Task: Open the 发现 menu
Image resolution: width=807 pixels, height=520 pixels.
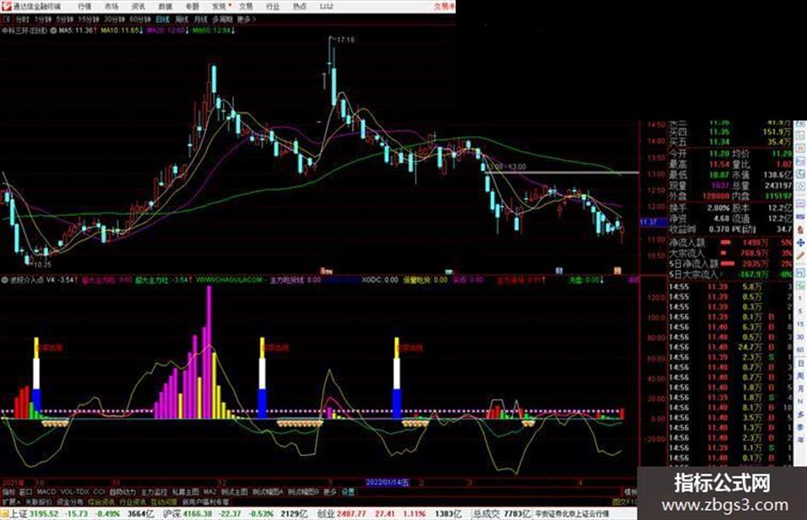Action: [x=219, y=7]
